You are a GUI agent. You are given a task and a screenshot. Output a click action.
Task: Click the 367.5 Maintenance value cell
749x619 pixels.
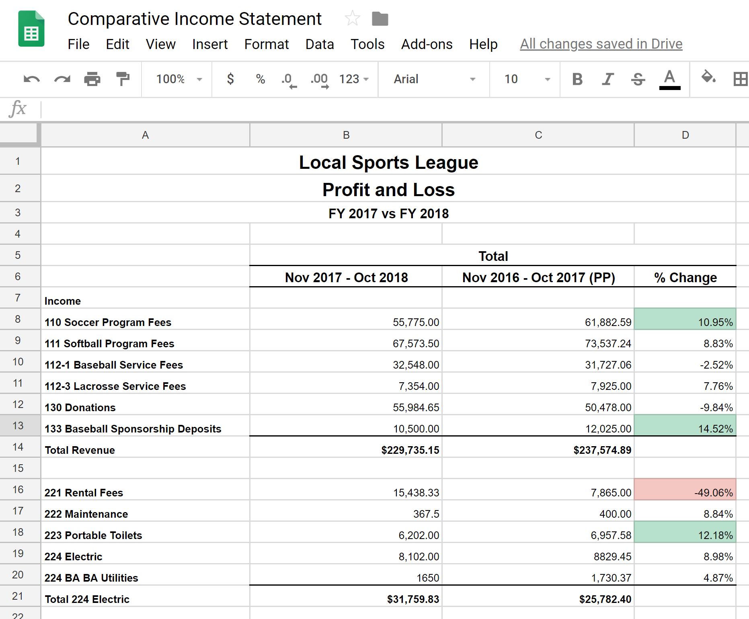[346, 511]
